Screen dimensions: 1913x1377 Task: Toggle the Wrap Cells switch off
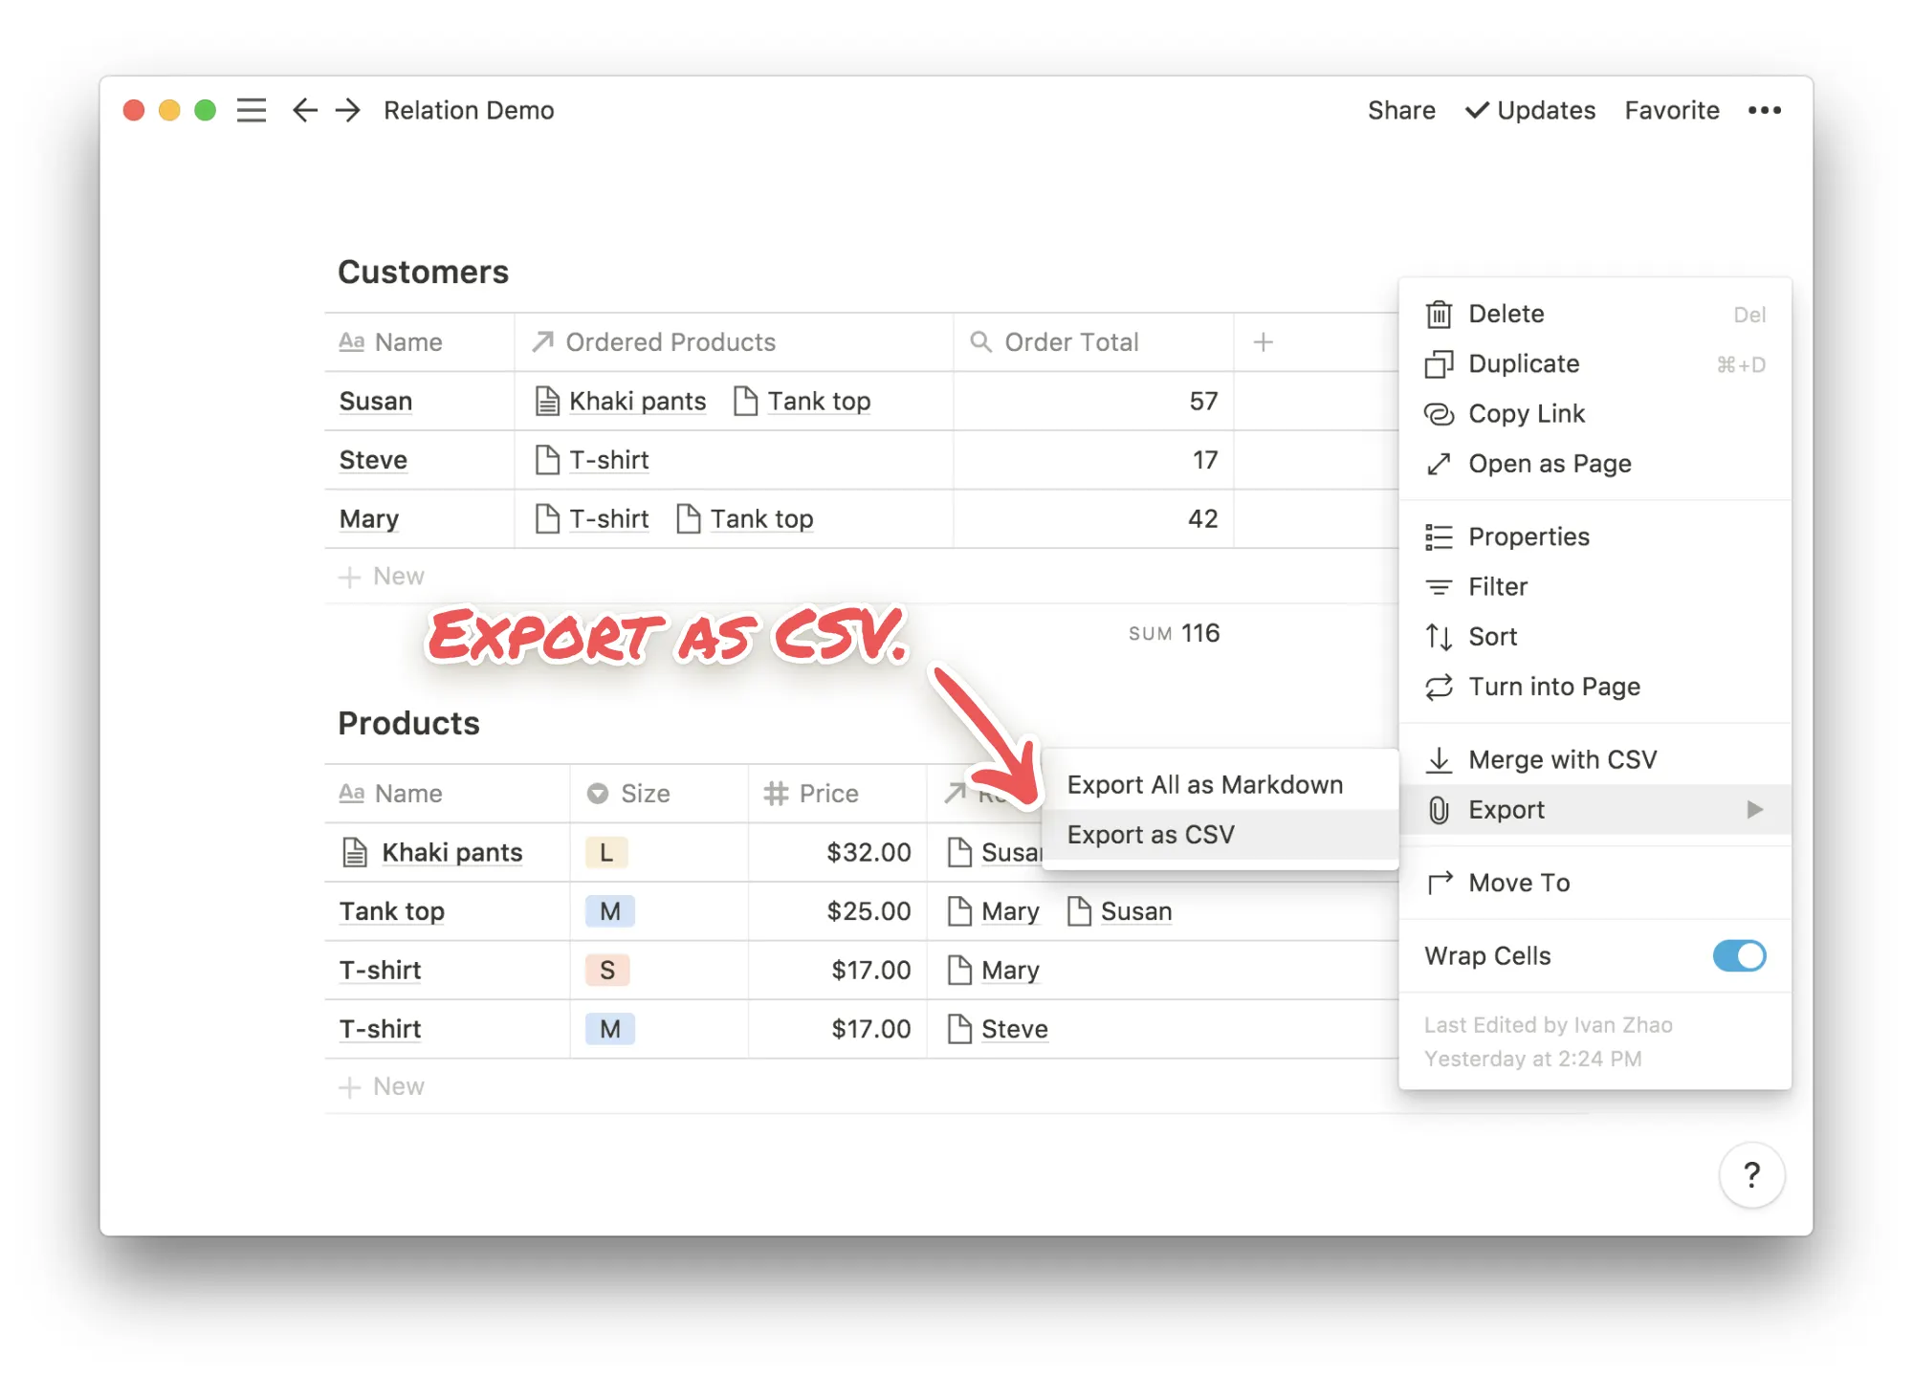1738,955
